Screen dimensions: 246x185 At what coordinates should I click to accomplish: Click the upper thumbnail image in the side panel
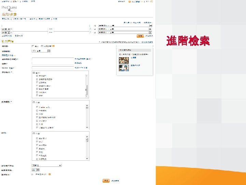tap(124, 60)
